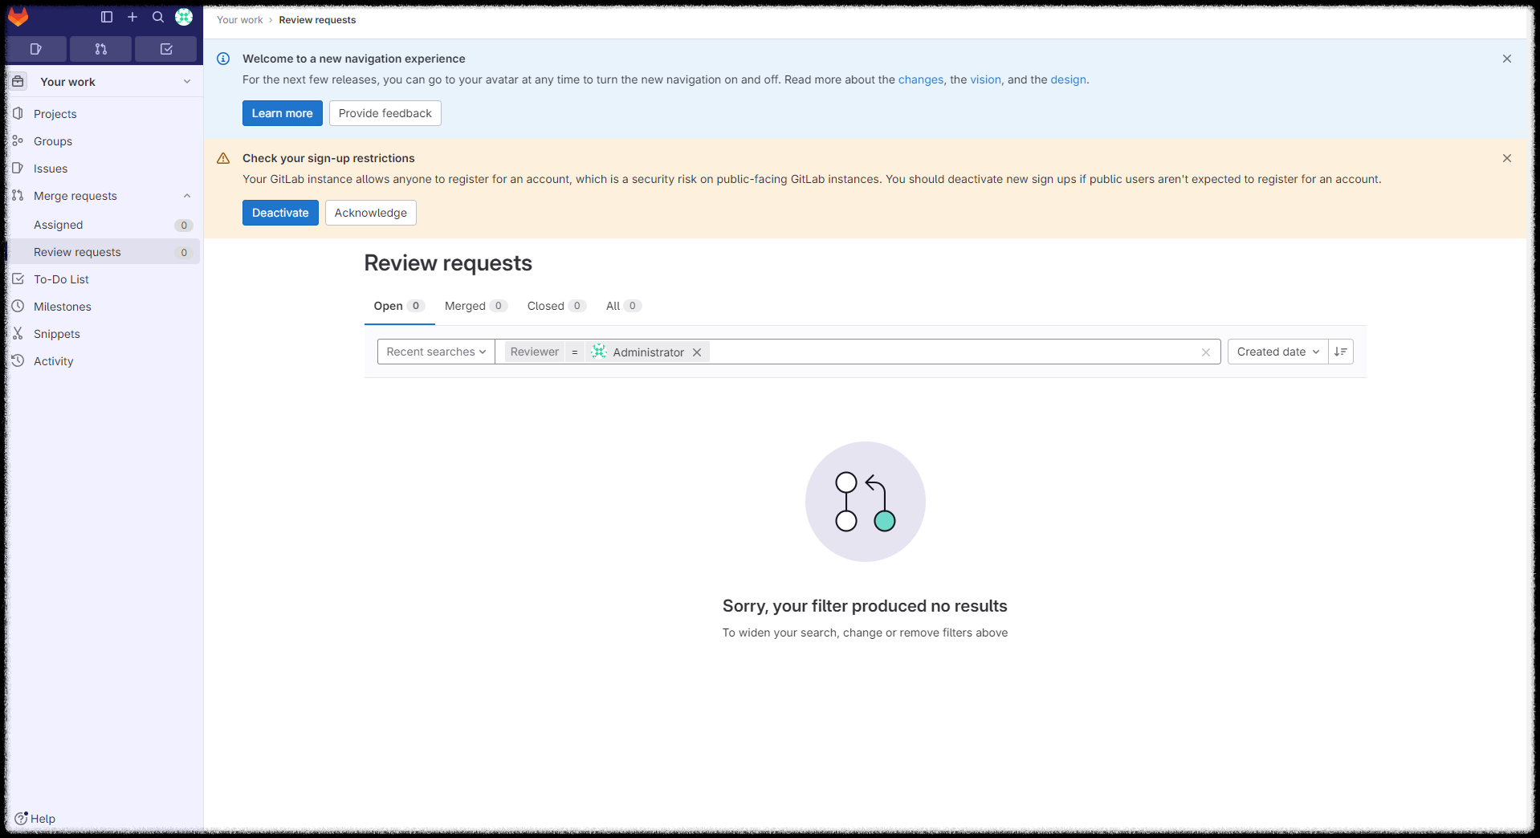
Task: Click the equals operator in the filter token
Action: (x=575, y=352)
